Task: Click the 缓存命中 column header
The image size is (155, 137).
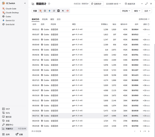Action: pos(124,24)
